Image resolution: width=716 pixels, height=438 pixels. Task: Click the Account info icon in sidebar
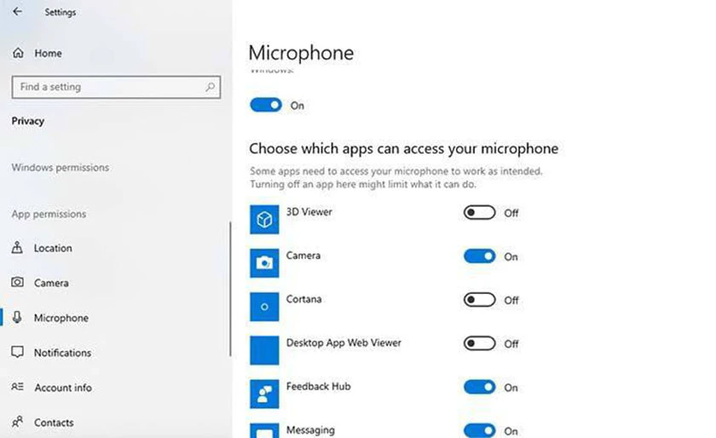coord(17,387)
